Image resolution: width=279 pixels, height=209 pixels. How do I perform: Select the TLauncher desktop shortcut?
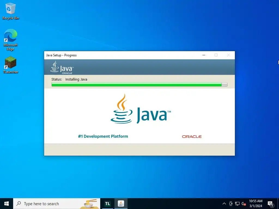point(11,65)
